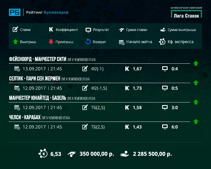Select the stake amount 350 000,00 р.
Screen dimensions: 211x169
pos(97,154)
